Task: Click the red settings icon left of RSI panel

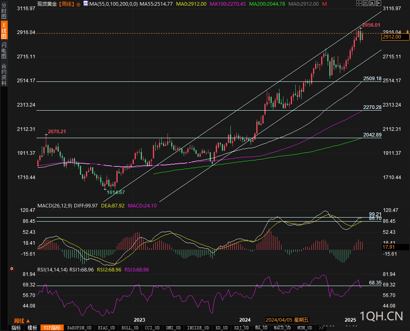Action: [11, 269]
